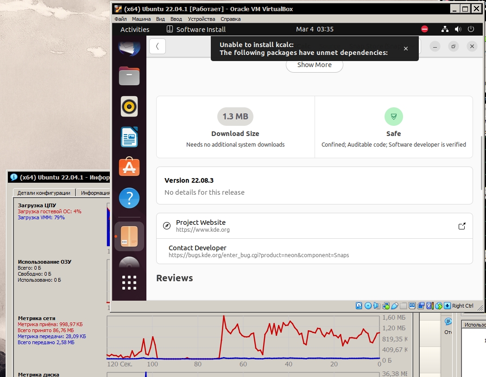The image size is (486, 377).
Task: Open hard disk activity indicator in VirtualBox status bar
Action: (x=359, y=306)
